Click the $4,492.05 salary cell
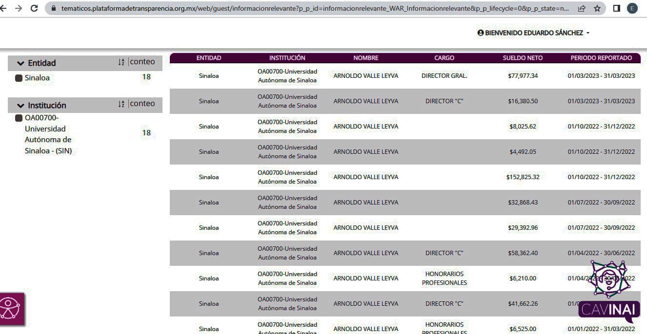 [523, 152]
